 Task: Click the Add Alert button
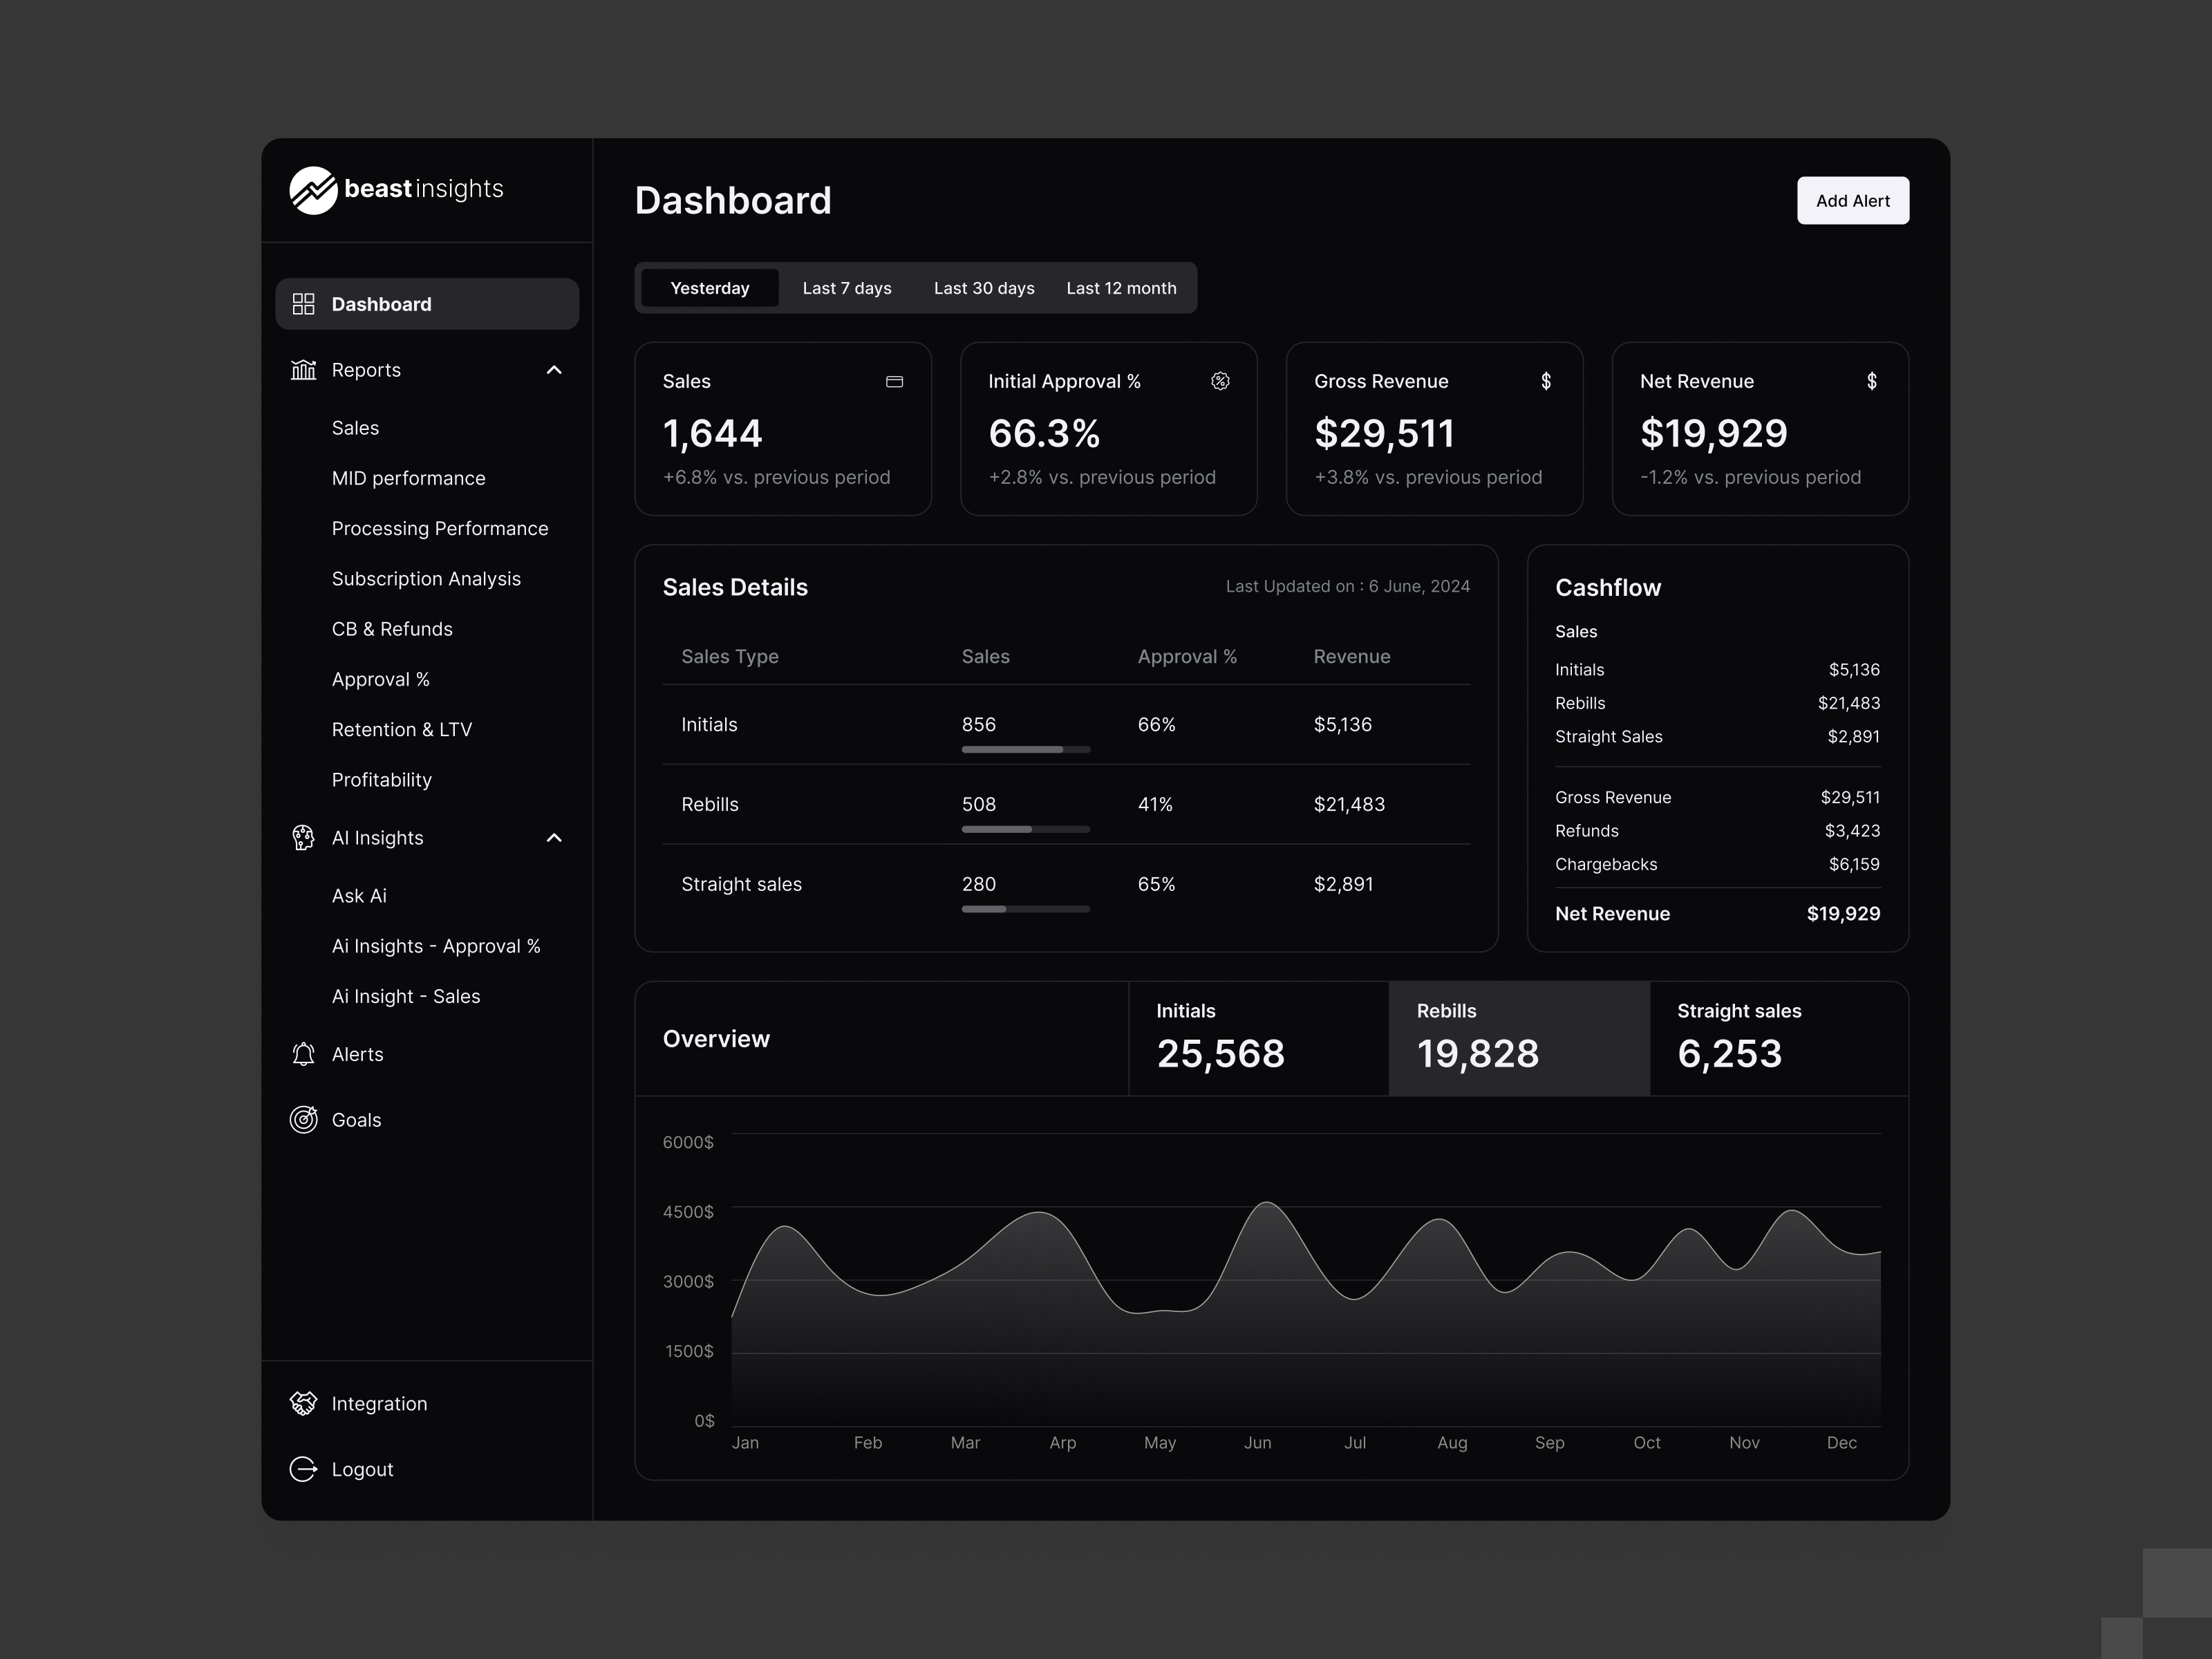tap(1852, 200)
